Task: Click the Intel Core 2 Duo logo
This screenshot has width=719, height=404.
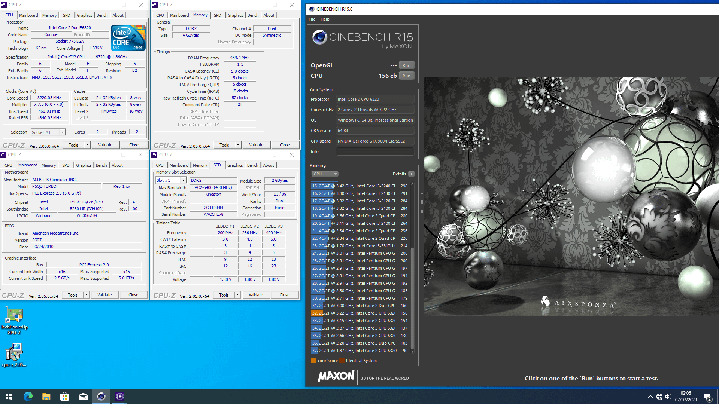Action: 128,37
